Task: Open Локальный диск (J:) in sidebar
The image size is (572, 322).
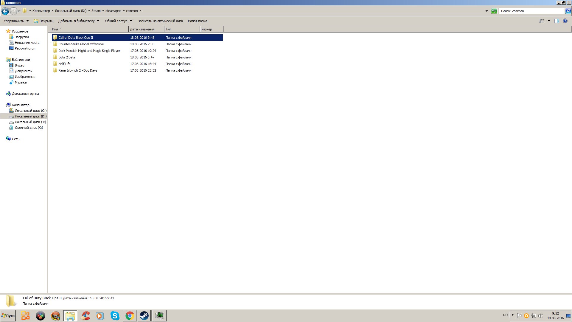Action: click(x=30, y=122)
